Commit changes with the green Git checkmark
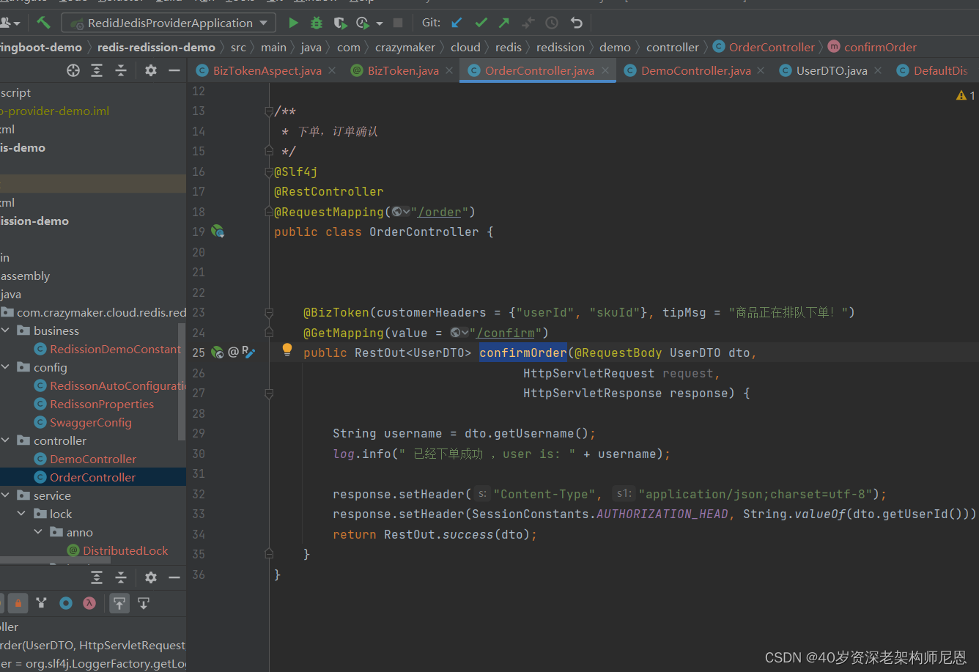Viewport: 979px width, 672px height. click(481, 23)
